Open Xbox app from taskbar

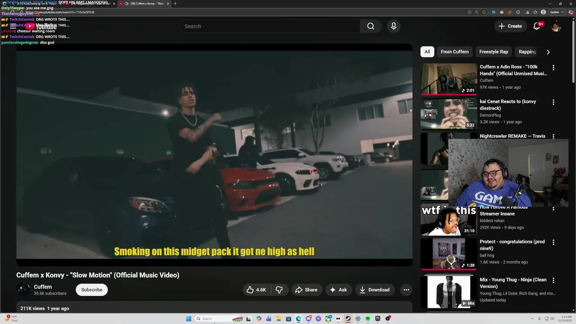[x=328, y=319]
